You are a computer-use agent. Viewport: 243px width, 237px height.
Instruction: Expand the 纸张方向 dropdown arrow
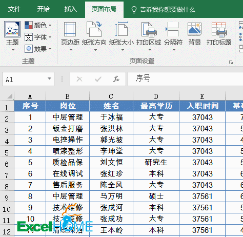(x=95, y=50)
